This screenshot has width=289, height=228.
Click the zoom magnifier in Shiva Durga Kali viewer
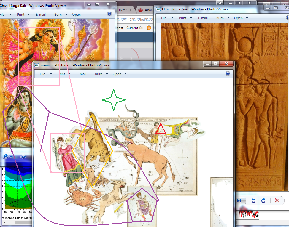pyautogui.click(x=6, y=157)
